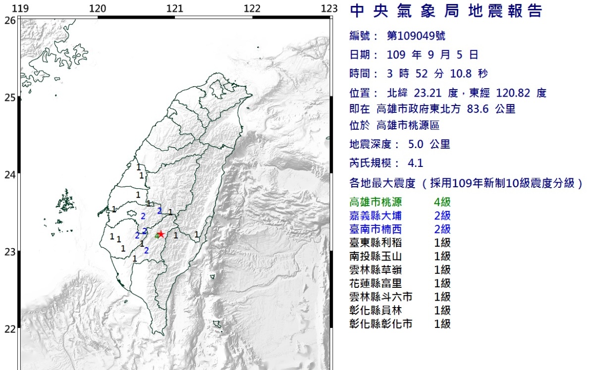Click the row 彰化縣彰化市 1級

click(x=400, y=324)
